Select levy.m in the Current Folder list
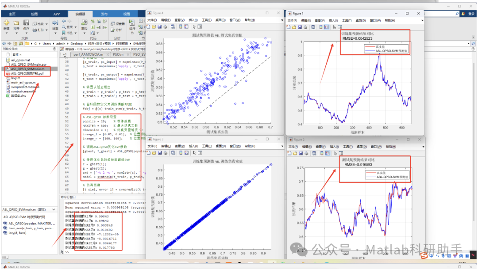Viewport: 478px width, 269px height. [15, 78]
